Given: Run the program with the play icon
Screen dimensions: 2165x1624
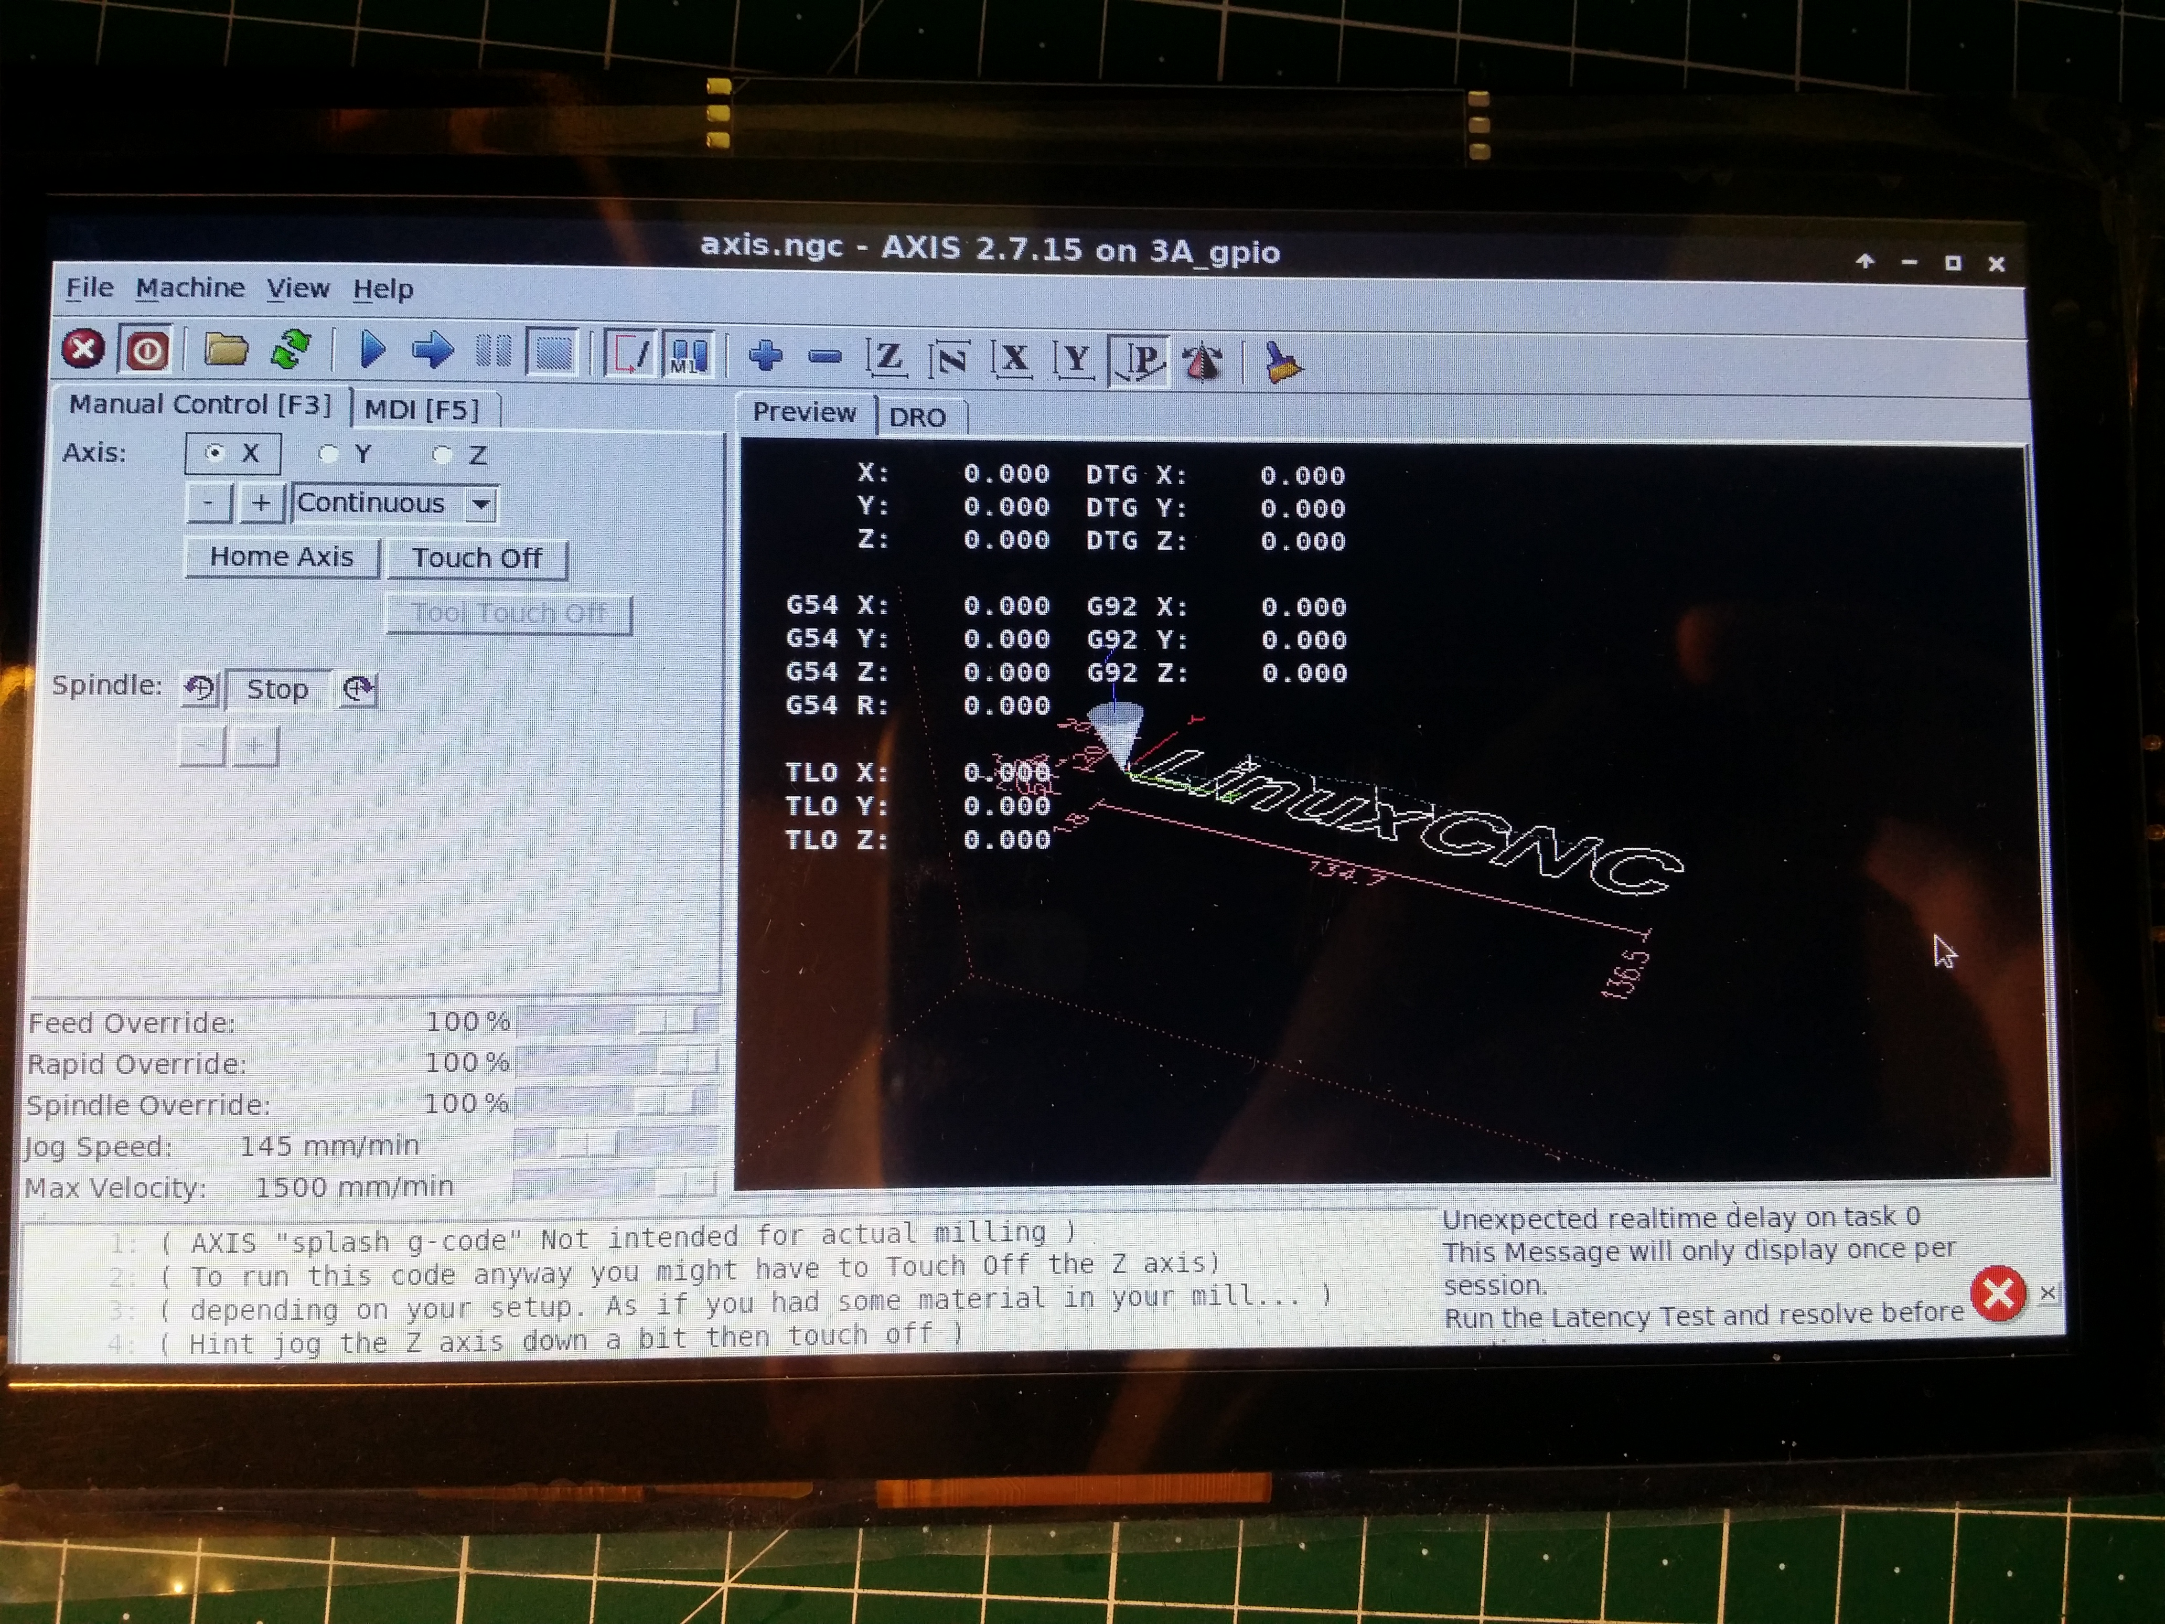Looking at the screenshot, I should click(373, 349).
